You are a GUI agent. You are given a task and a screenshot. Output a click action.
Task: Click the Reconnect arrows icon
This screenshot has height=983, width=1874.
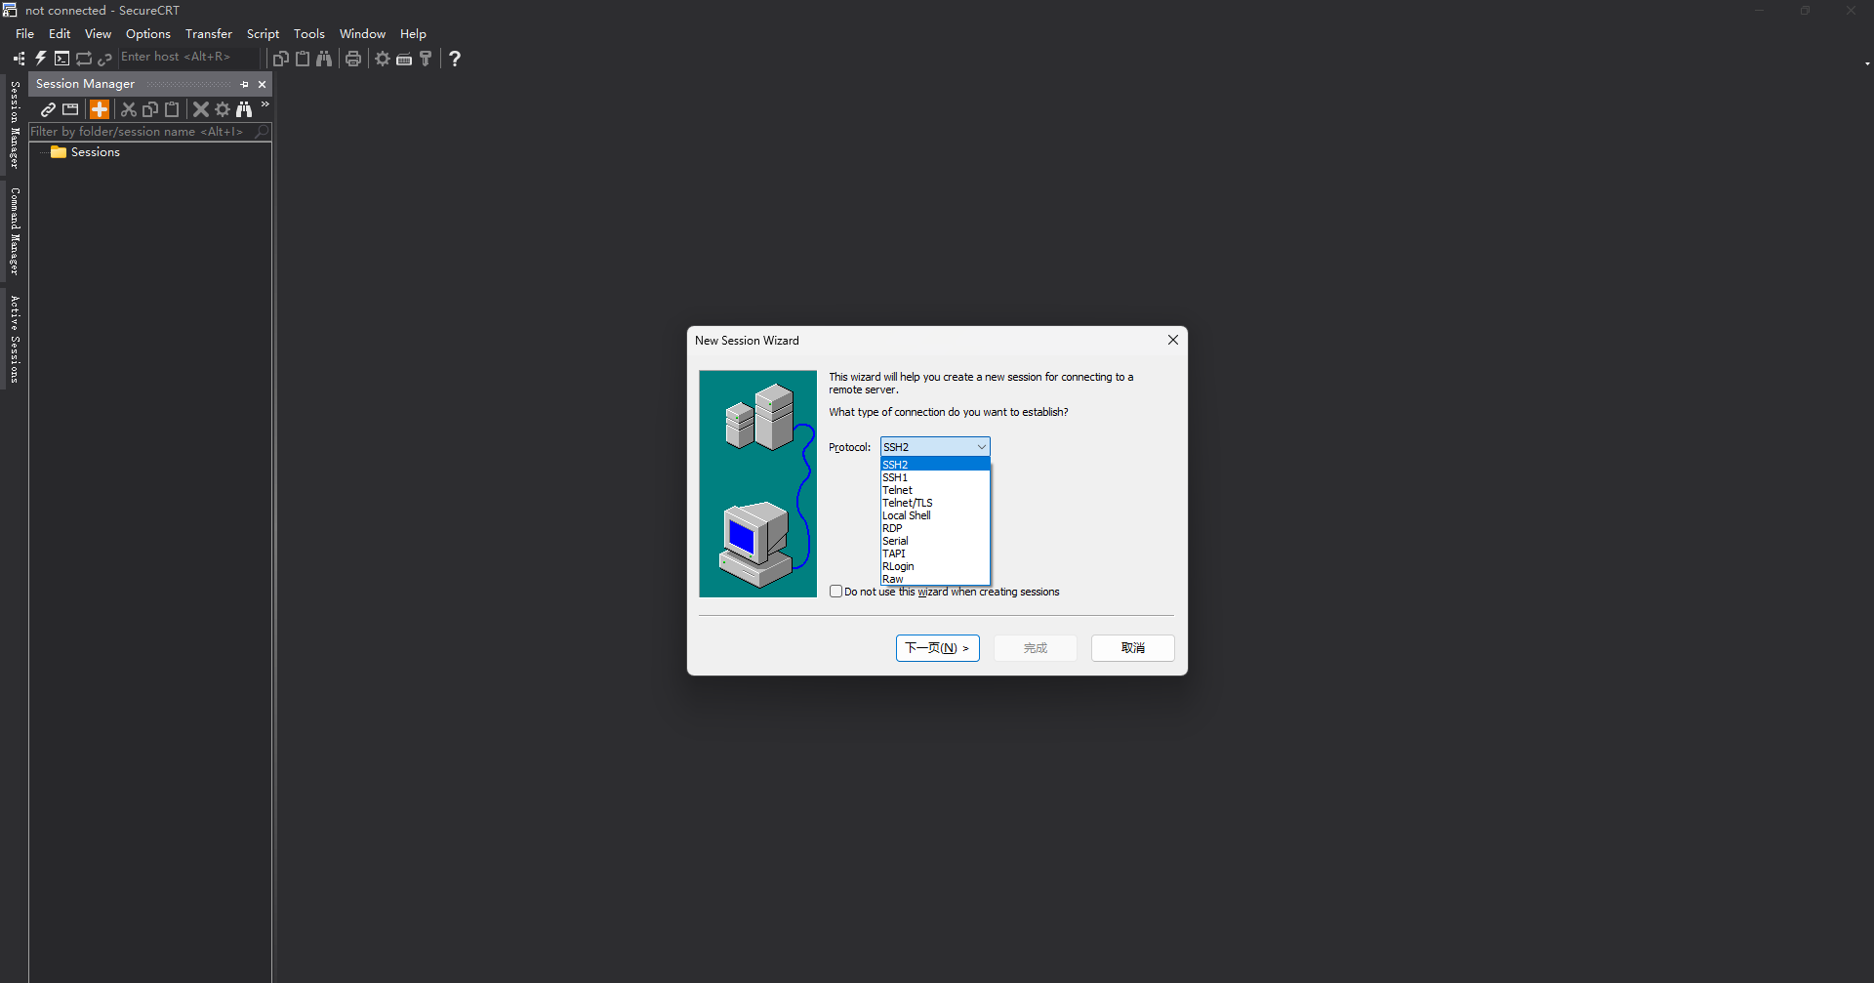click(x=84, y=59)
